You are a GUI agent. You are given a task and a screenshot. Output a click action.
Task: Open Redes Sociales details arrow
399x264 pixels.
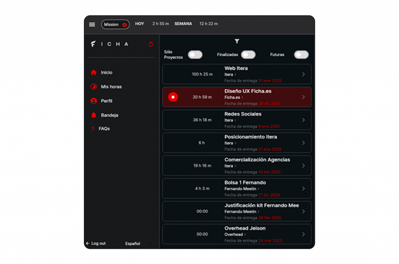[304, 120]
